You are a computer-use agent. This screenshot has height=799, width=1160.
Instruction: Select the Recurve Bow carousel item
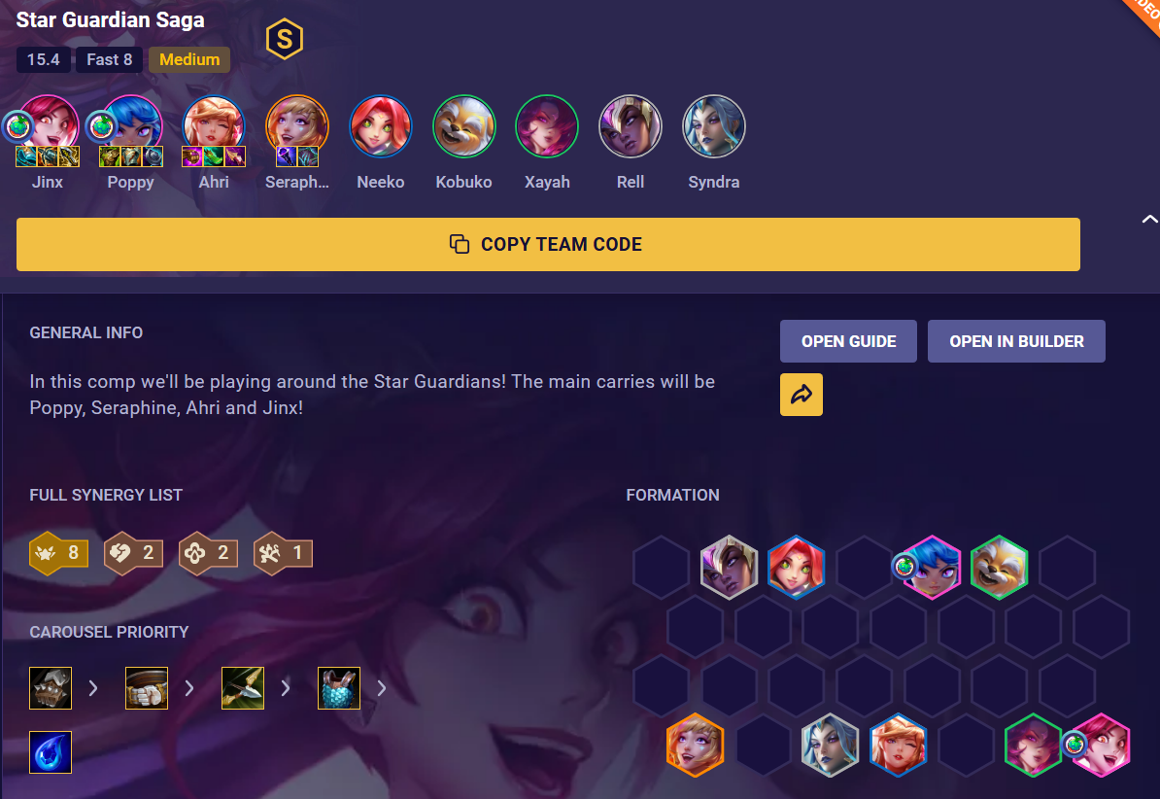tap(243, 688)
